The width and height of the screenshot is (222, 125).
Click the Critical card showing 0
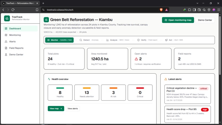click(140, 93)
